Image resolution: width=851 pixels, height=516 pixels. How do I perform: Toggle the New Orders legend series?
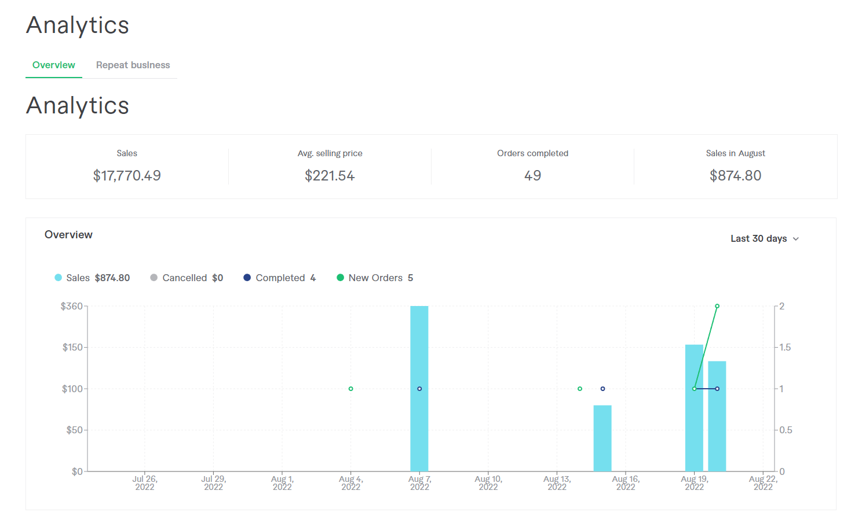pyautogui.click(x=375, y=278)
